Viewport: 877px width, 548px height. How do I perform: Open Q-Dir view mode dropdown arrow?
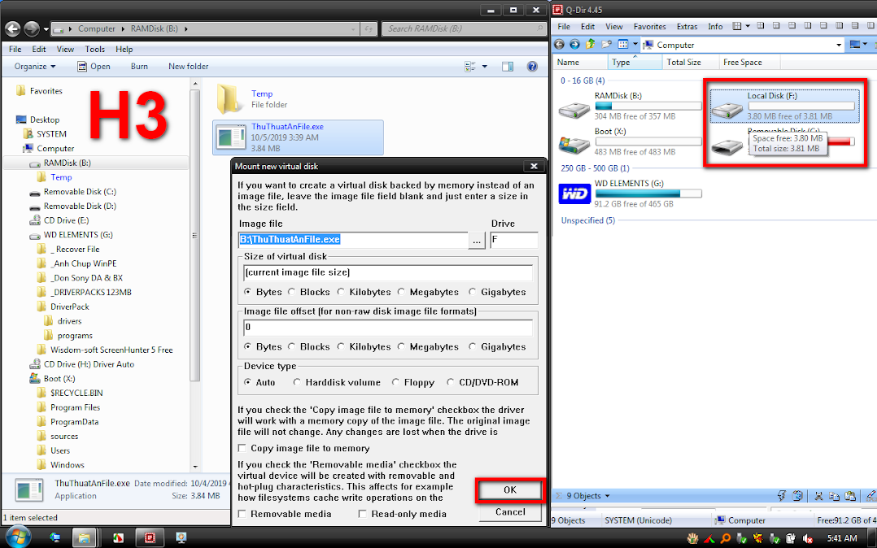pos(635,44)
